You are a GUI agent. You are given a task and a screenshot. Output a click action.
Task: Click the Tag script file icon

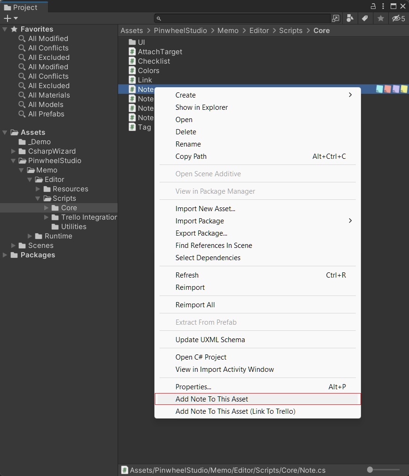coord(132,127)
